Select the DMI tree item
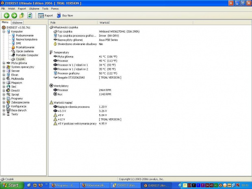Viewport: 252px width, 189px height. (x=18, y=43)
